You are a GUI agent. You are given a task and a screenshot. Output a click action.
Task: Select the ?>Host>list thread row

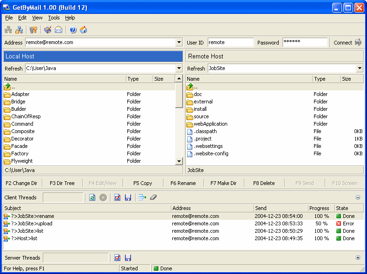pyautogui.click(x=183, y=238)
